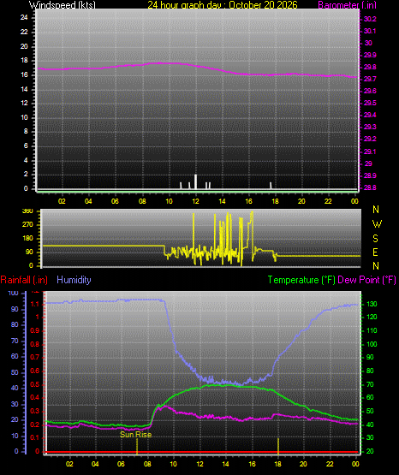Click the 0.2 value on the rainfall axis

tap(35, 425)
